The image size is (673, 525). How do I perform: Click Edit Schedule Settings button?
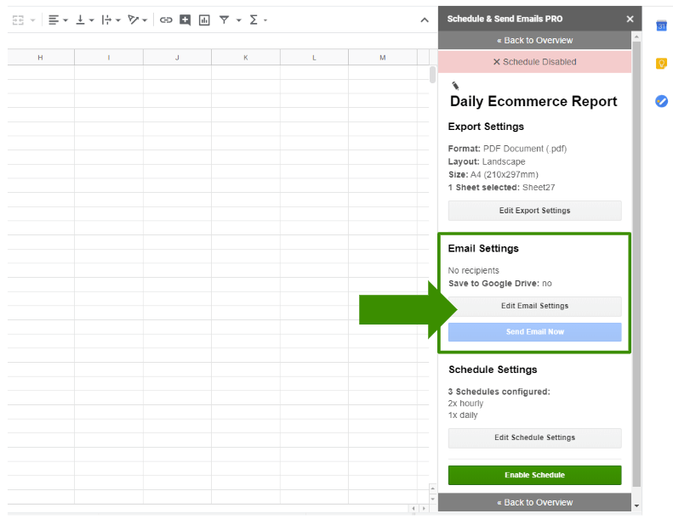(534, 437)
